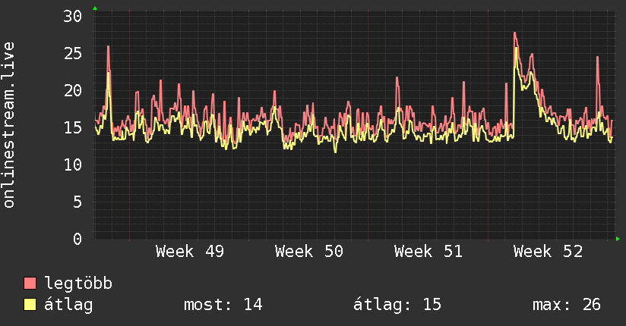
Task: Click the 'onlinestream.live' vertical axis title
Action: tap(8, 125)
